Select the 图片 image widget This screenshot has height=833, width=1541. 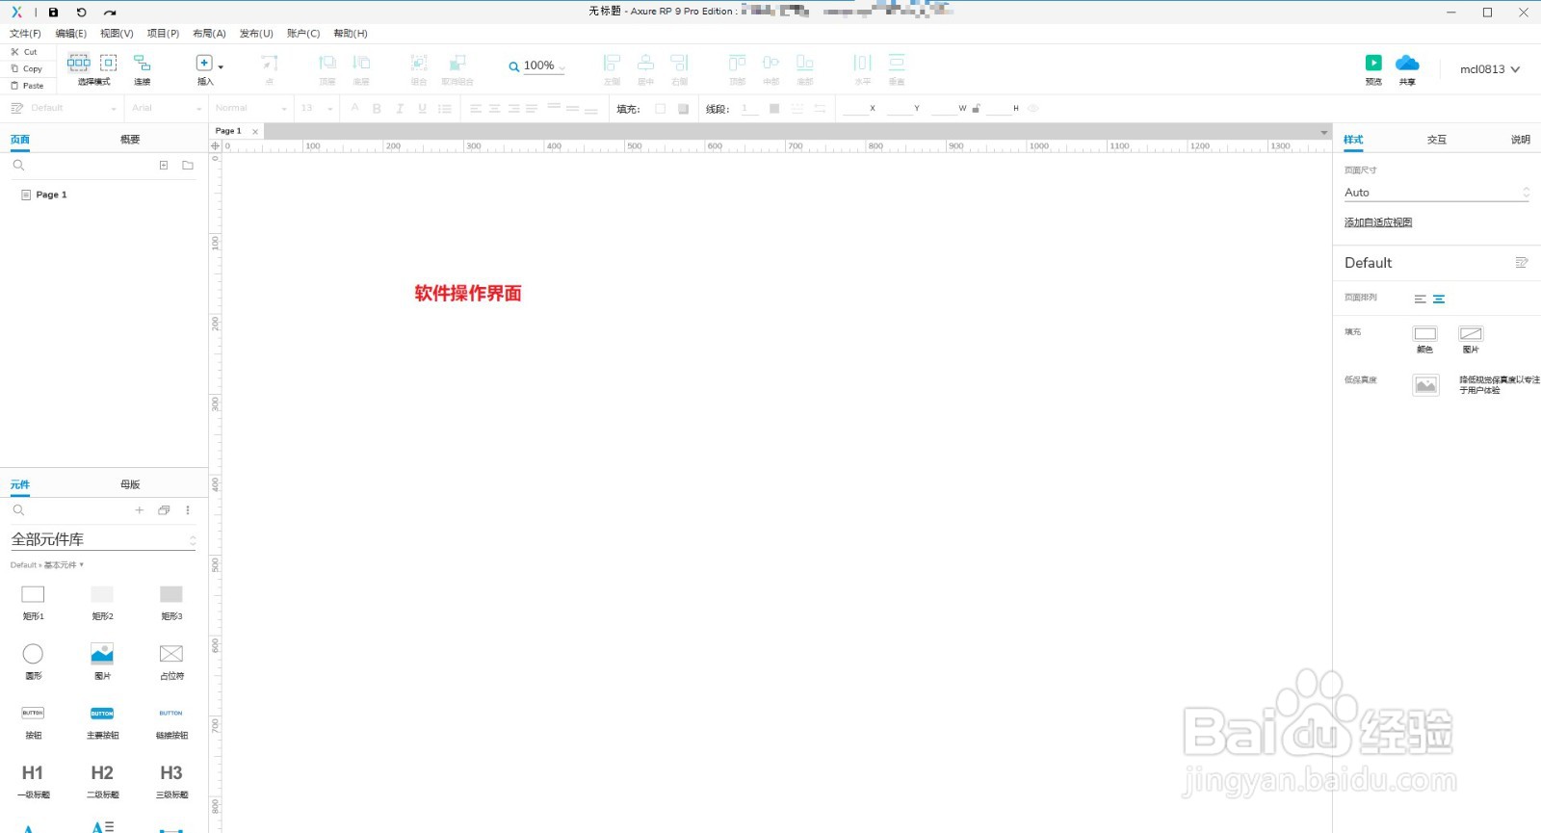pyautogui.click(x=102, y=661)
